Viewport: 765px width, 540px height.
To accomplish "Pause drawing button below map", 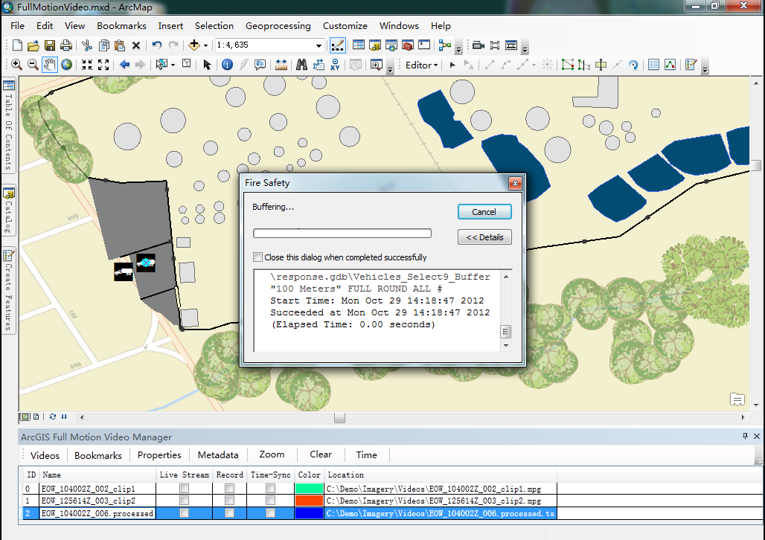I will (65, 417).
